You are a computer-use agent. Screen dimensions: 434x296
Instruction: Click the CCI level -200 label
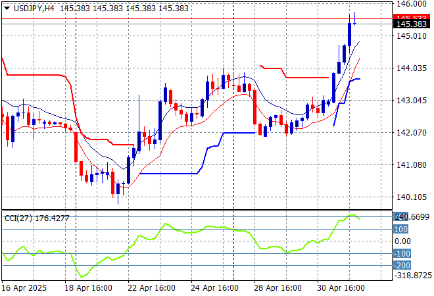click(402, 266)
